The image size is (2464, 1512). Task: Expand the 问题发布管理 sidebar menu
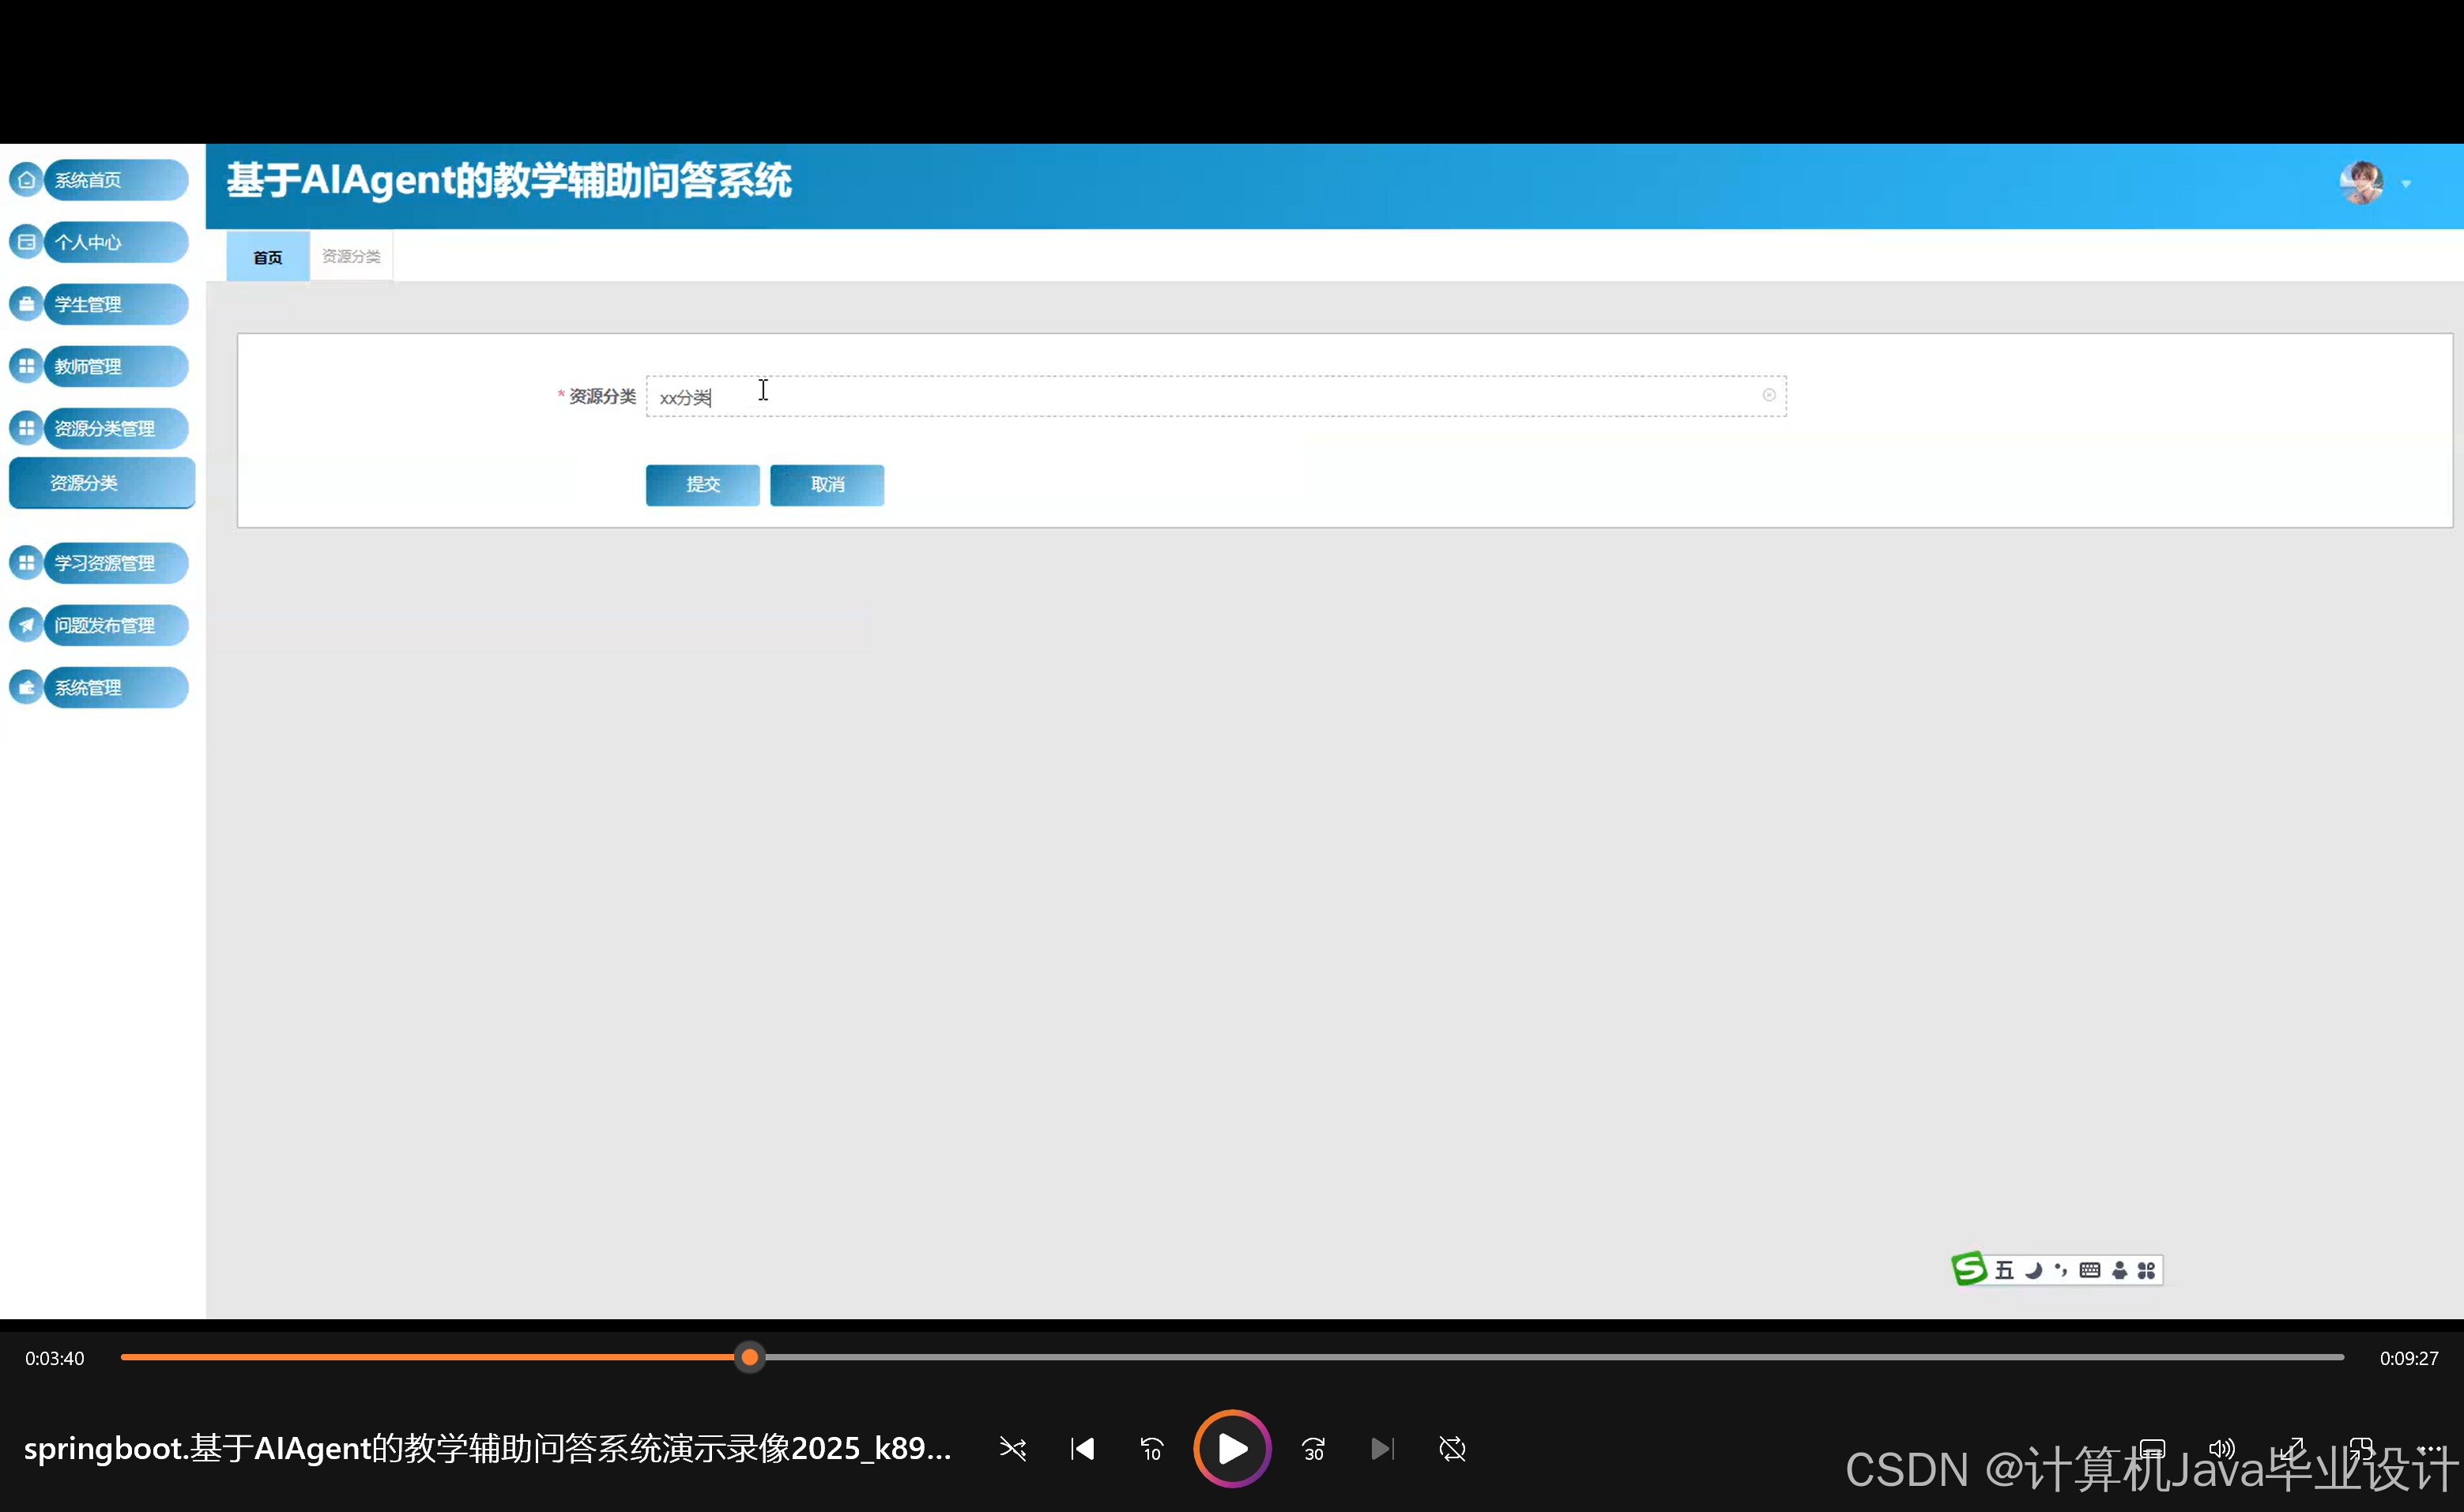[x=99, y=625]
